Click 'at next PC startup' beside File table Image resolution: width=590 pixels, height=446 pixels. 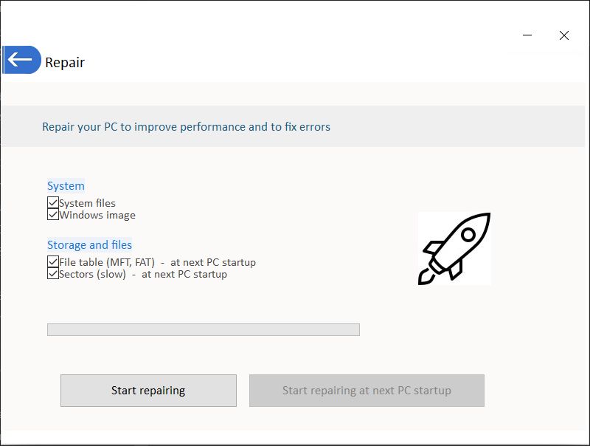pyautogui.click(x=213, y=262)
